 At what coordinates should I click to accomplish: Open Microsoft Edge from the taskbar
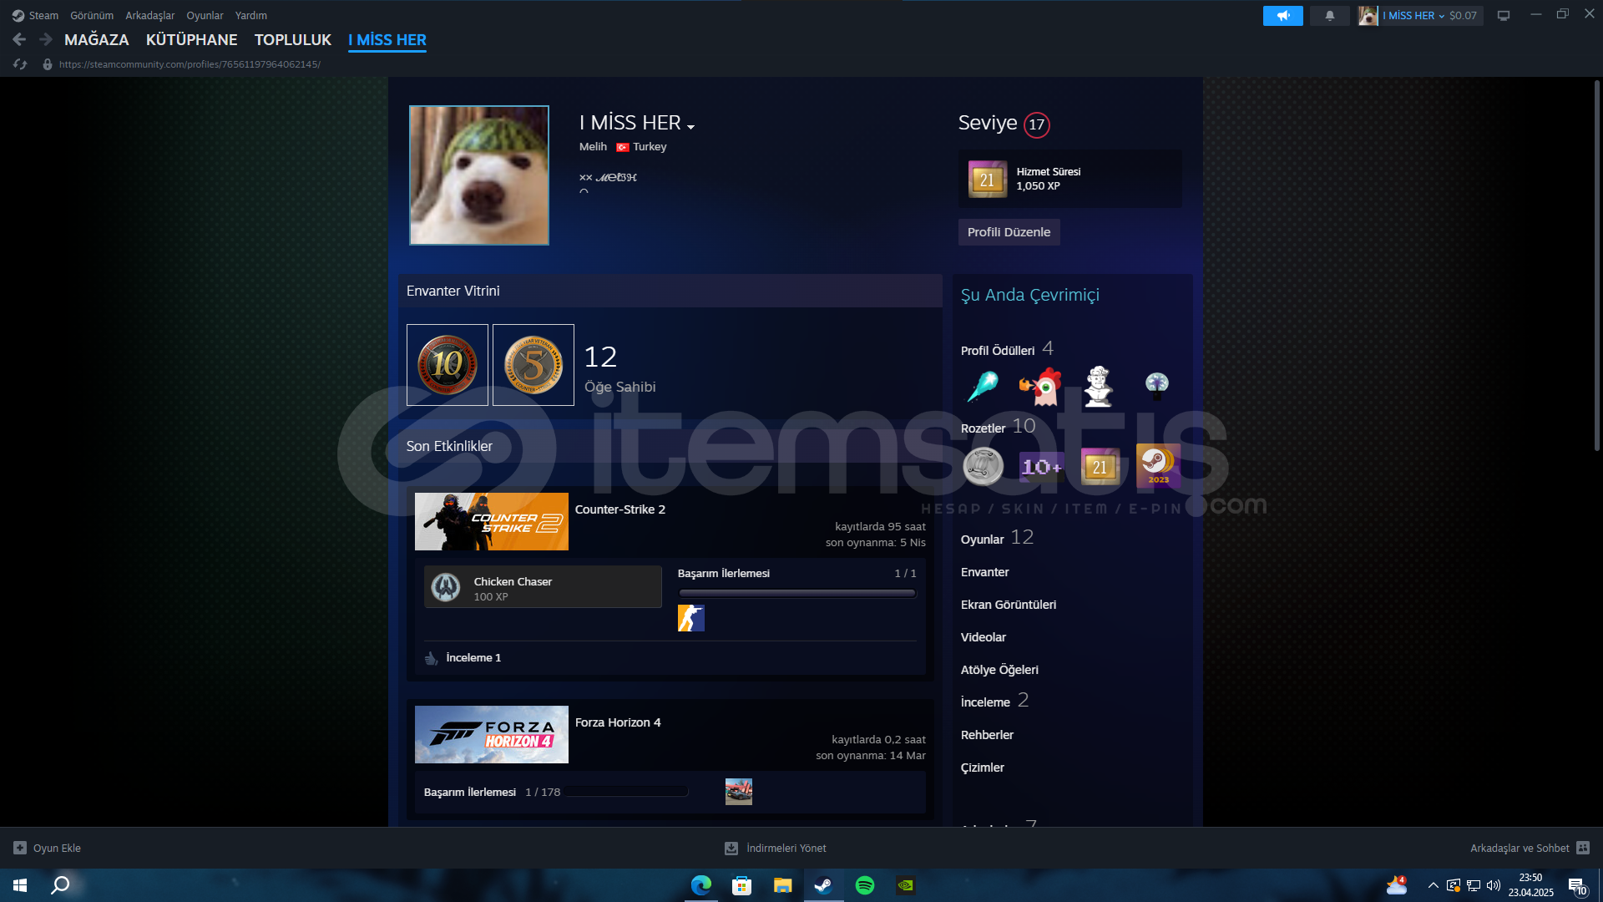[x=701, y=885]
